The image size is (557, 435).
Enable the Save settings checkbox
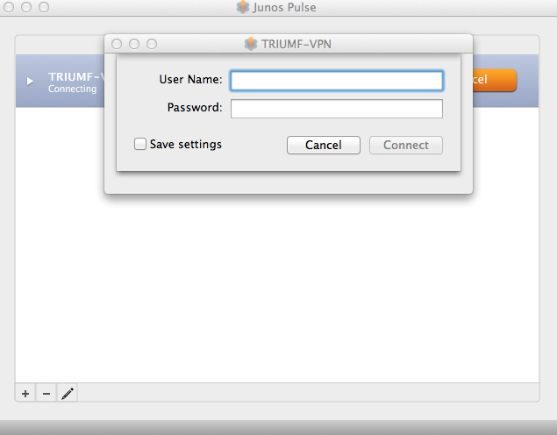(x=140, y=145)
